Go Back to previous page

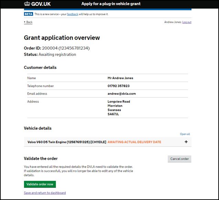[x=29, y=22]
